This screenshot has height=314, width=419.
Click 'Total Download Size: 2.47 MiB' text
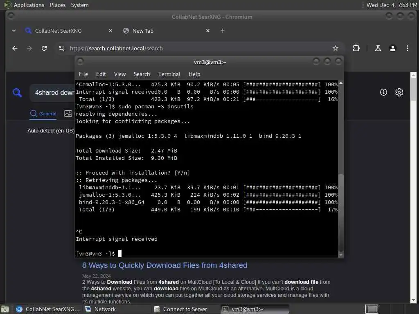click(x=126, y=150)
